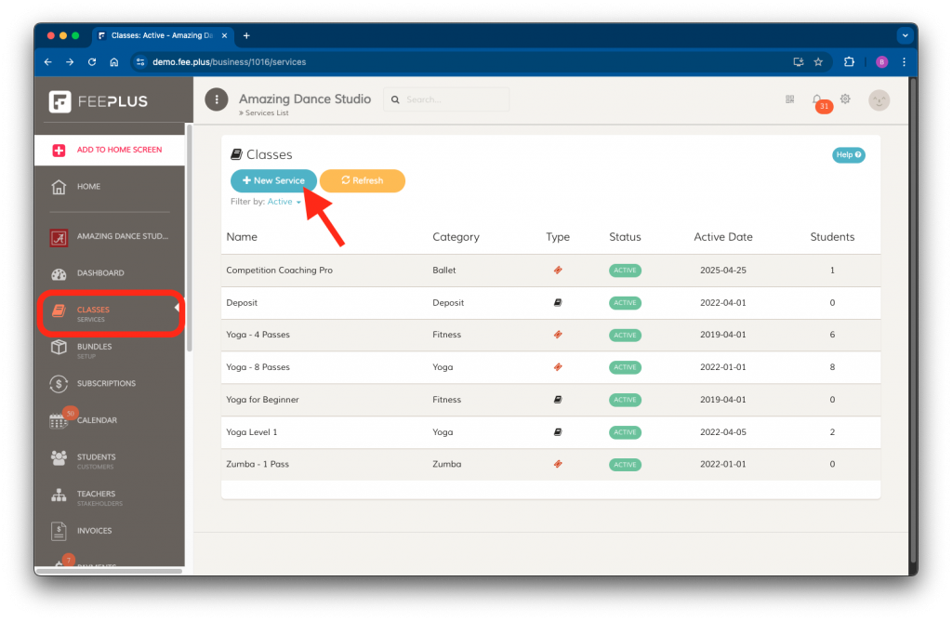Image resolution: width=952 pixels, height=621 pixels.
Task: Click the Subscriptions dollar icon in sidebar
Action: coord(59,383)
